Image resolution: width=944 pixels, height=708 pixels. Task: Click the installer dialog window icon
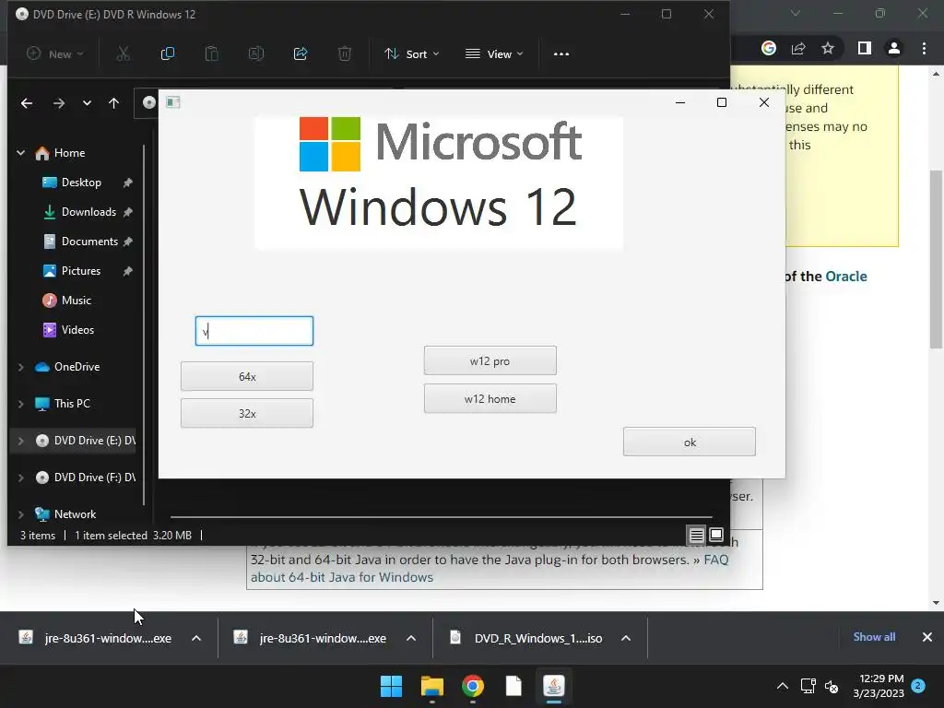(x=172, y=102)
